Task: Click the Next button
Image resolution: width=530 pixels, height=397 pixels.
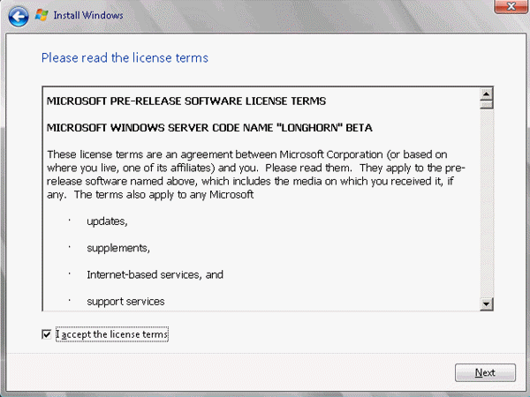Action: click(485, 372)
